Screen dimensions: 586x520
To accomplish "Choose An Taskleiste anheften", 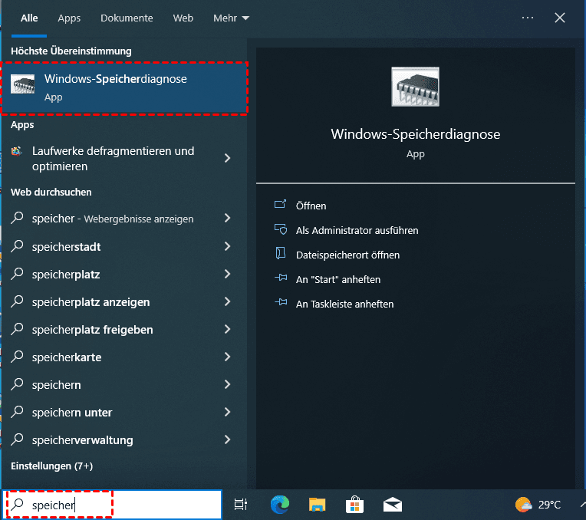I will tap(344, 304).
